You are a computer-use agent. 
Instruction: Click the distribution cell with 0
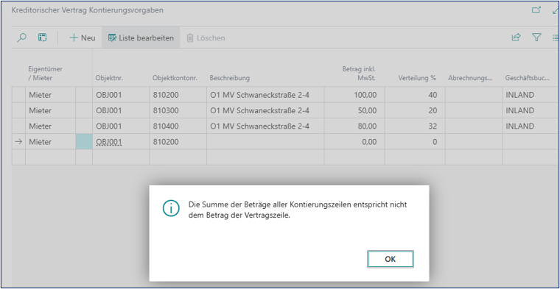415,142
